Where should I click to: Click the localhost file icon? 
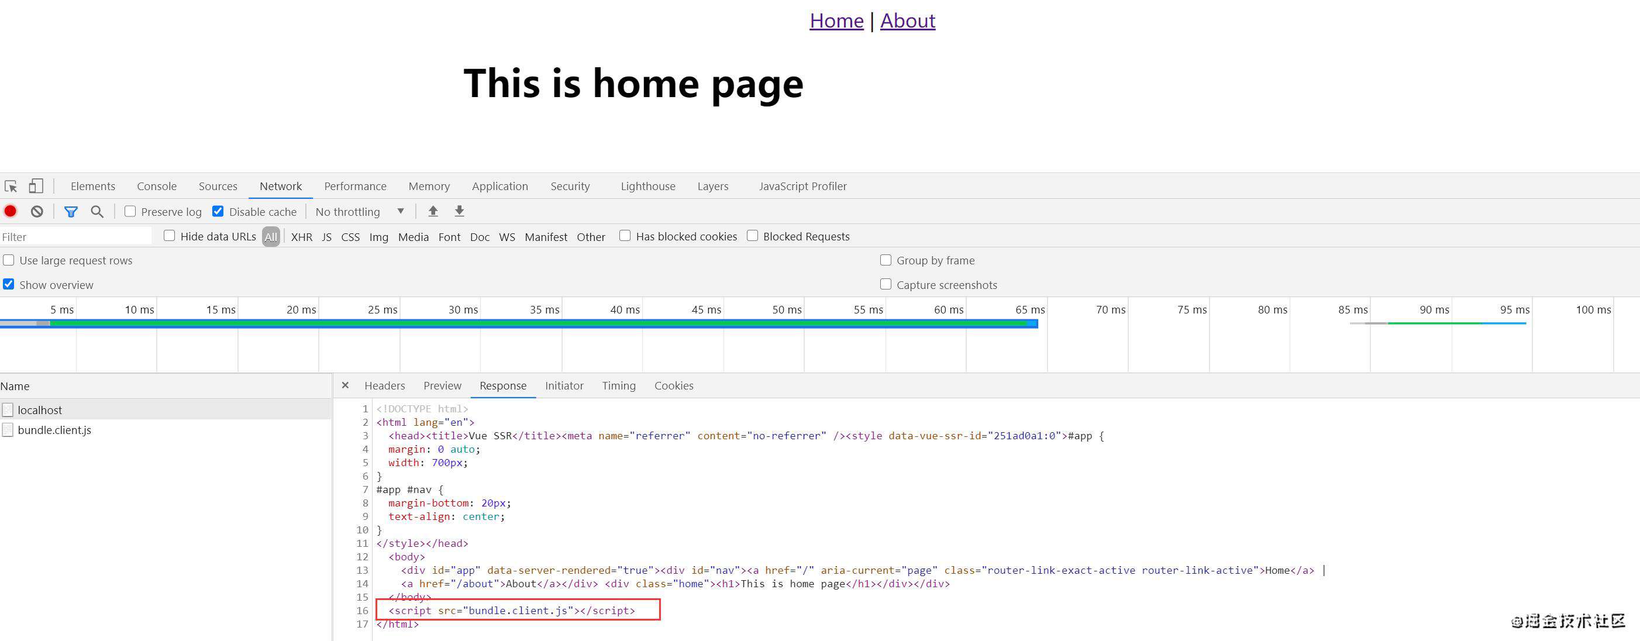(8, 410)
